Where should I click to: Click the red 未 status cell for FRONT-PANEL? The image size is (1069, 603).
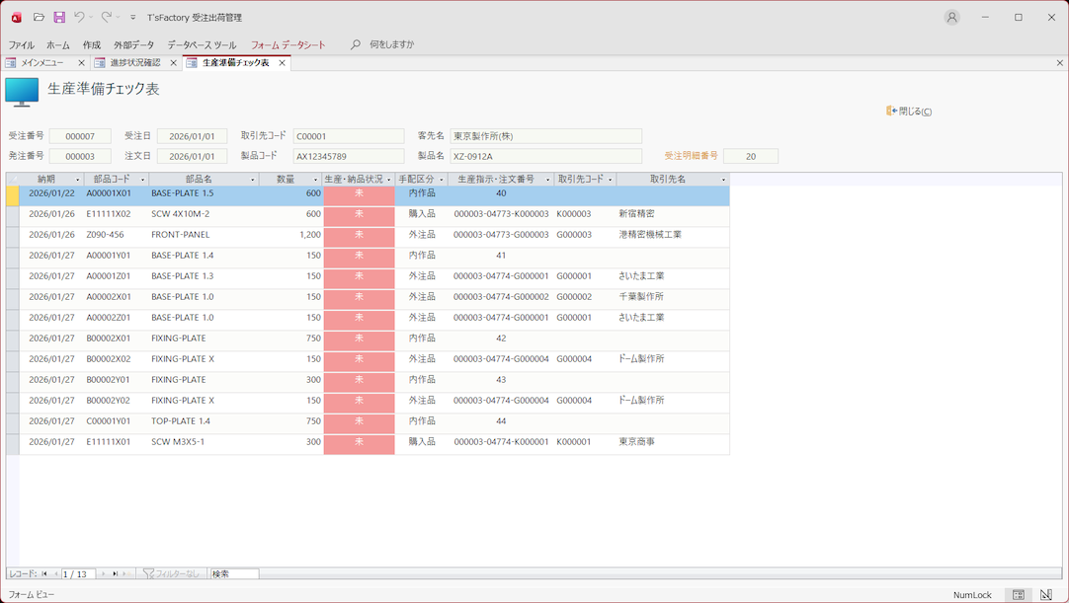coord(359,235)
